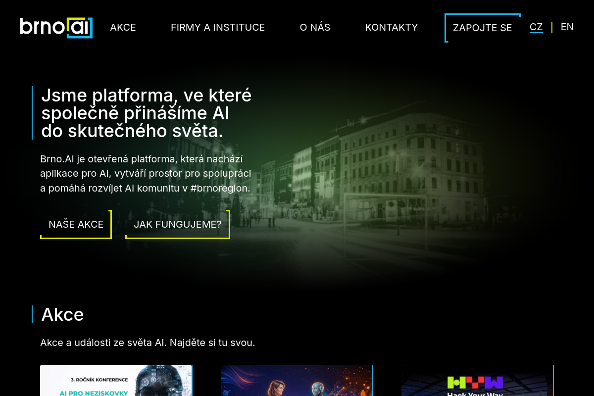Navigate to O NÁS section
Image resolution: width=594 pixels, height=396 pixels.
tap(315, 27)
